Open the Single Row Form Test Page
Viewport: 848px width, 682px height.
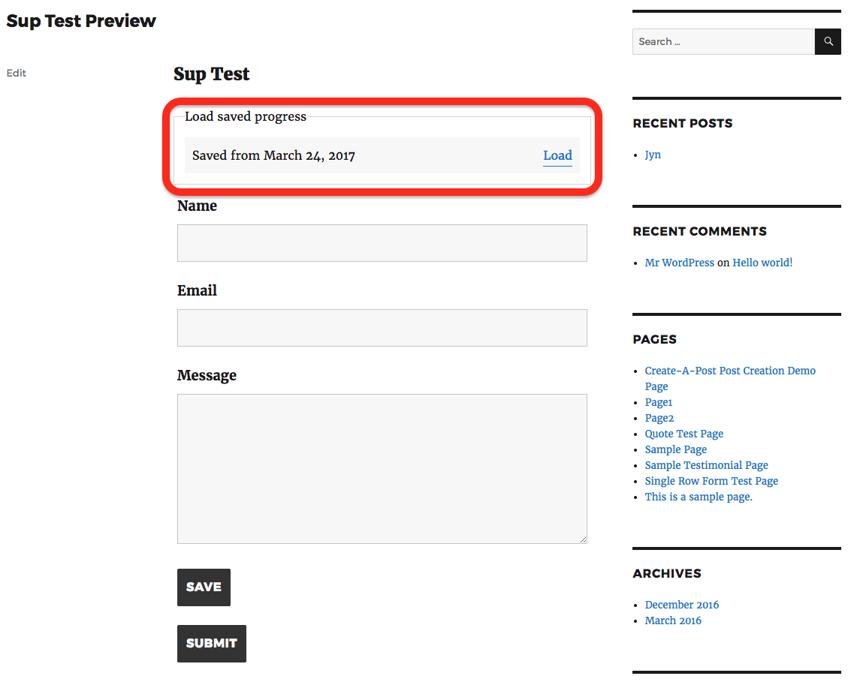[711, 480]
